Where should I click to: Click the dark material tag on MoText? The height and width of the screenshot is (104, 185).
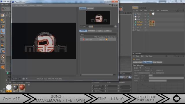153,25
